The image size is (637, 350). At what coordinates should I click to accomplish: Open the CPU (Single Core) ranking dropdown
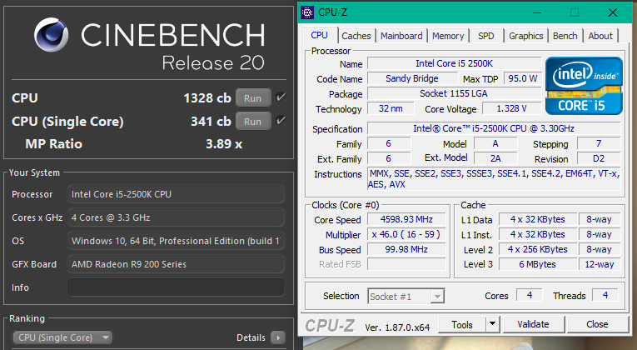pyautogui.click(x=62, y=337)
